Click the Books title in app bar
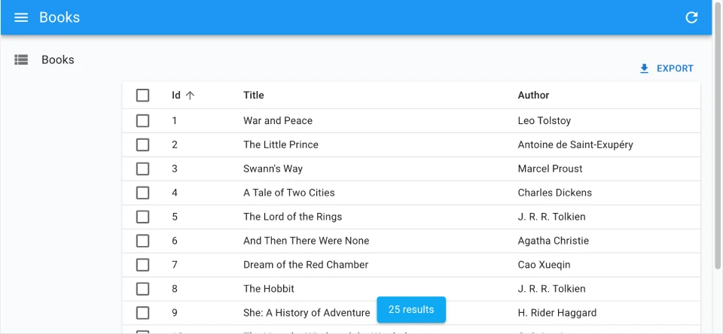723x334 pixels. pos(59,17)
